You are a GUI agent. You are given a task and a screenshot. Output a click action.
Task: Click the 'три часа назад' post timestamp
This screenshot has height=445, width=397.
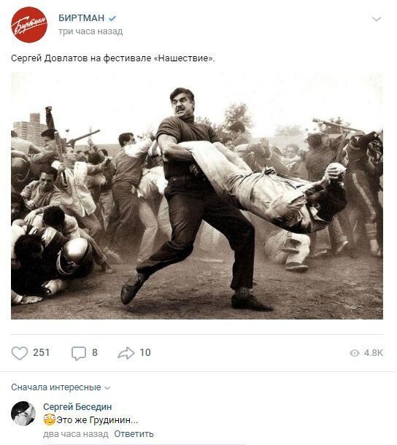(x=90, y=31)
